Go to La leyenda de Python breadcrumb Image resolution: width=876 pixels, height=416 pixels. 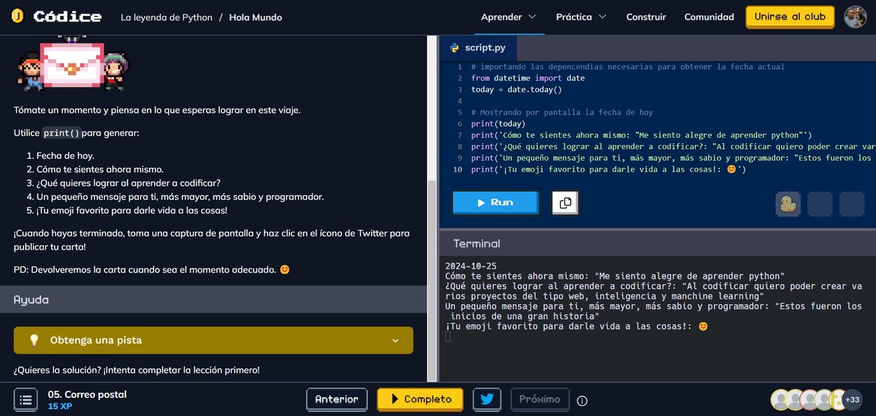click(x=165, y=17)
